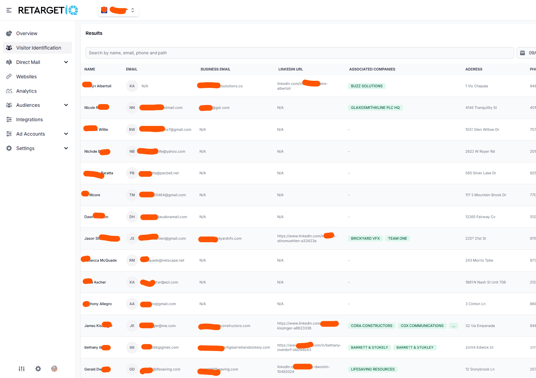Click the JK avatar for James

(132, 326)
